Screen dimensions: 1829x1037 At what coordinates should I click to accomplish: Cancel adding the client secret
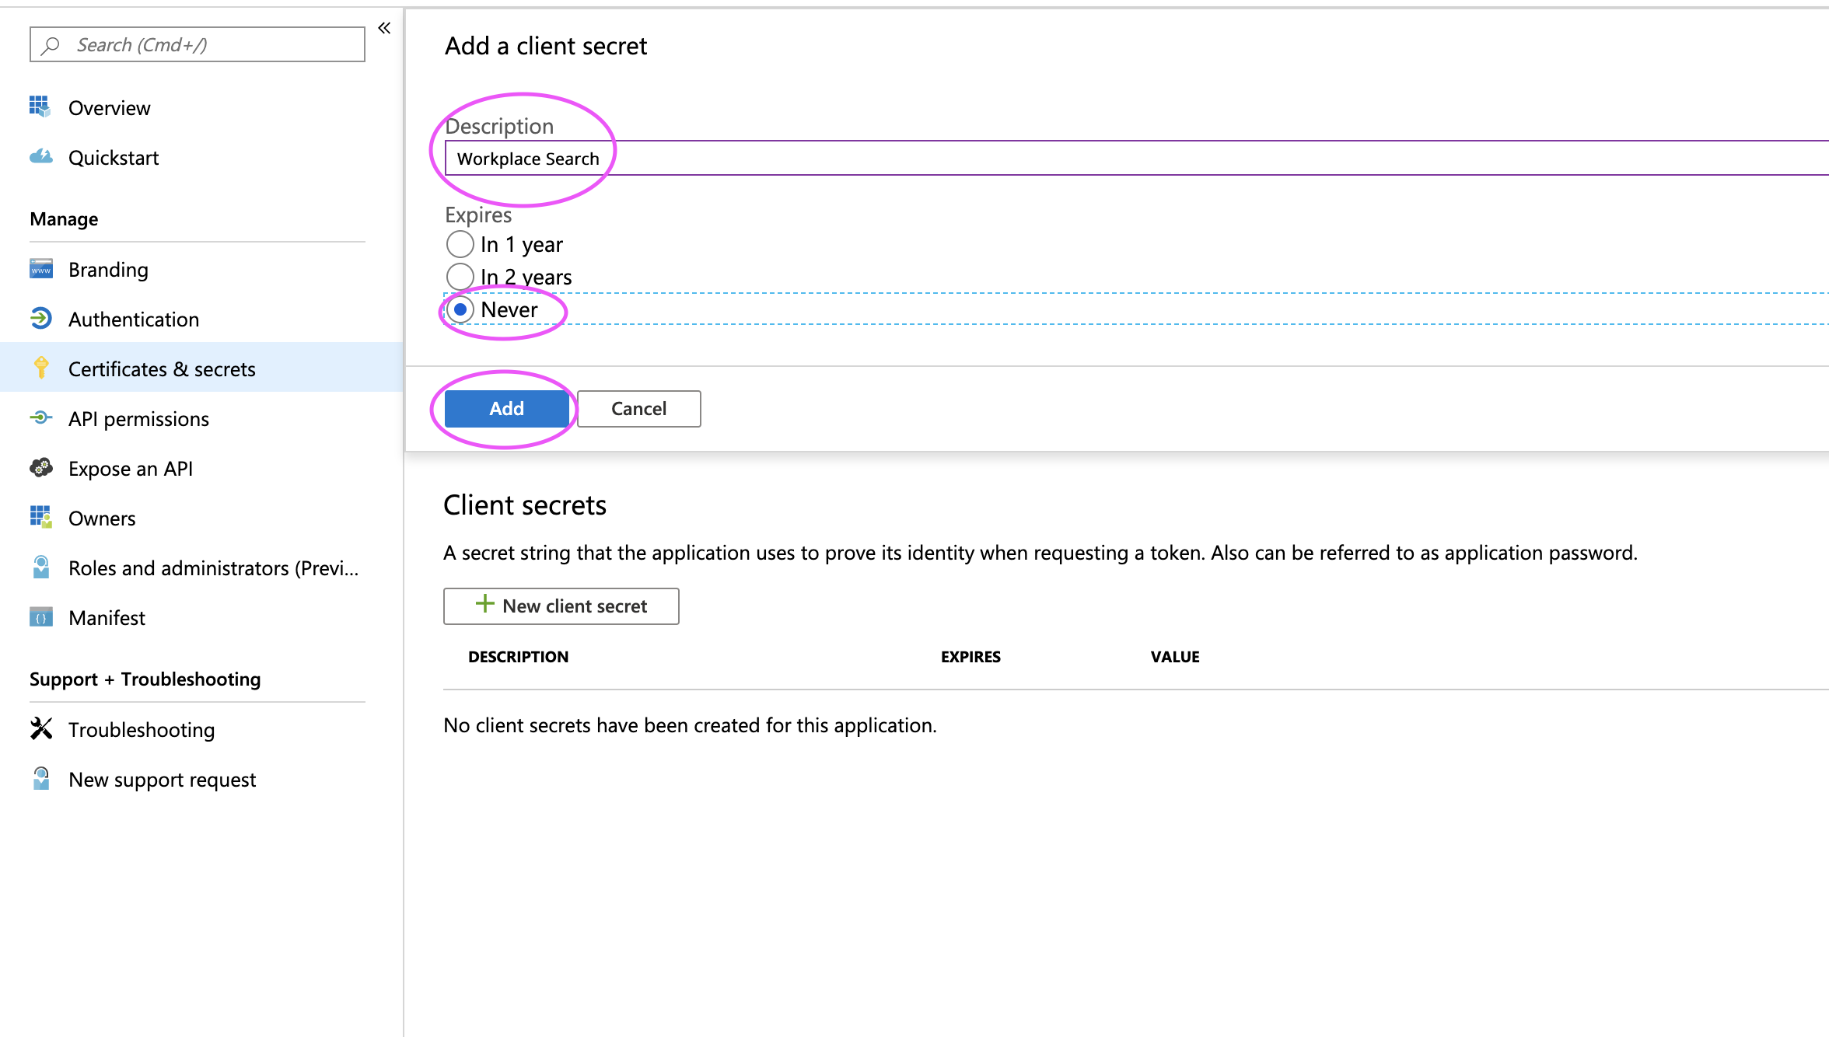pos(638,409)
